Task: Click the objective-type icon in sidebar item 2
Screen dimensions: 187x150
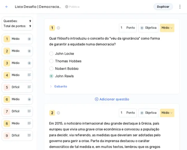Action: pyautogui.click(x=29, y=51)
